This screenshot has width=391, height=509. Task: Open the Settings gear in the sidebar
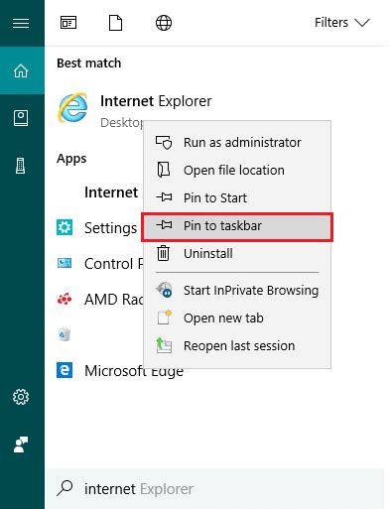[x=21, y=397]
